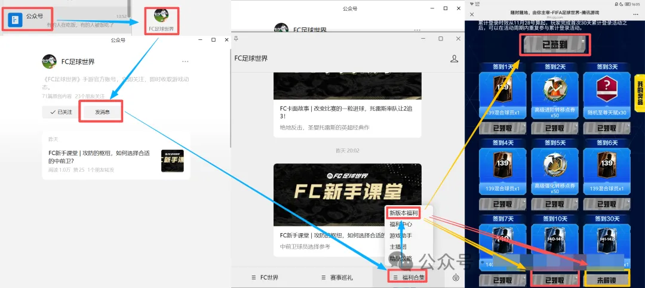Click the 发消息 send message button
This screenshot has width=645, height=288.
(x=102, y=112)
